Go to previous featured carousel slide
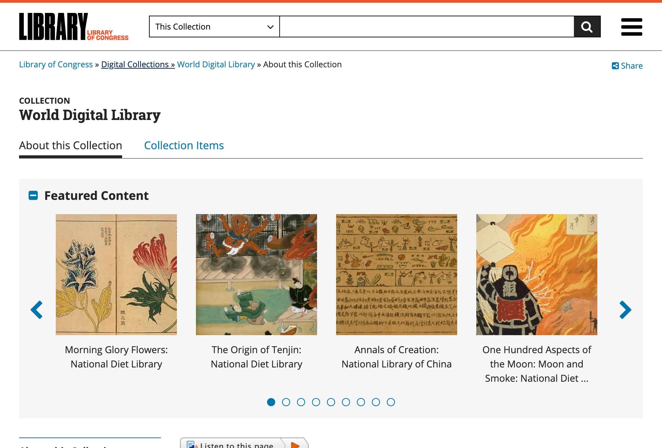 point(37,310)
